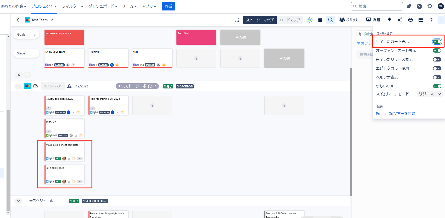Screen dimensions: 445x218
Task: Open the share export icon
Action: coord(389,20)
